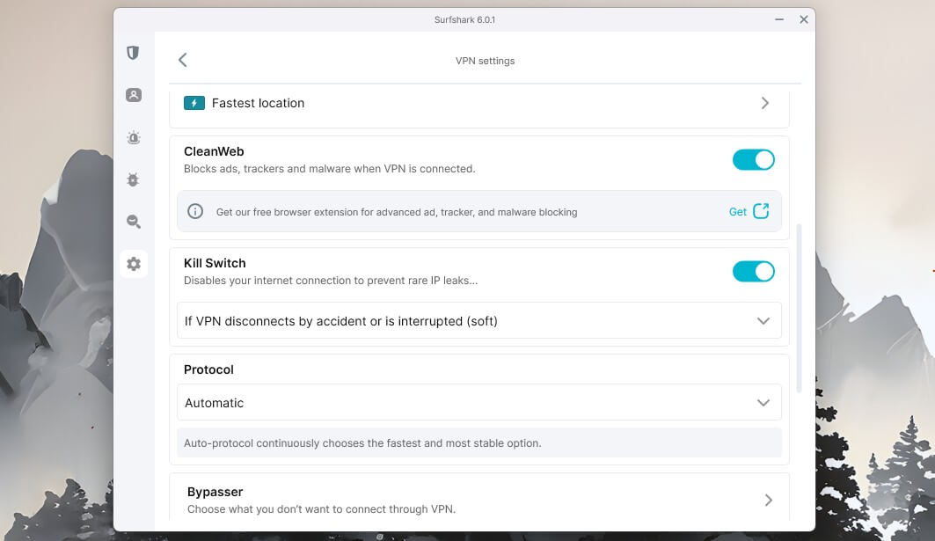The image size is (935, 541).
Task: Open the Alert siren sidebar icon
Action: [134, 138]
